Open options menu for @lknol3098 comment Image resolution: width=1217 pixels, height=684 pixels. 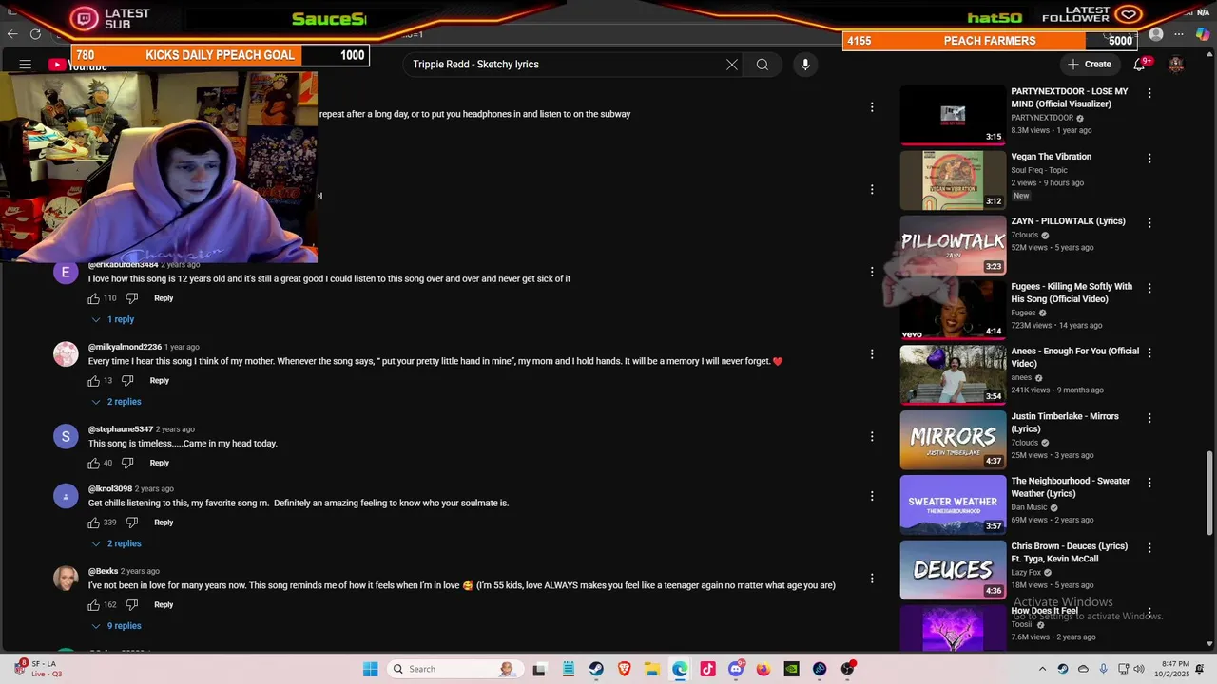(x=872, y=496)
